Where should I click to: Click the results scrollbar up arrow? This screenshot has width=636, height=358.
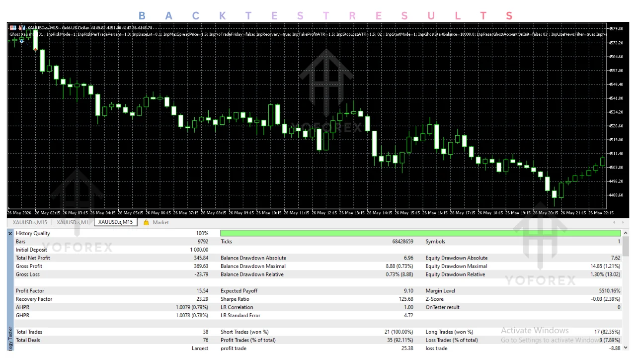[626, 233]
